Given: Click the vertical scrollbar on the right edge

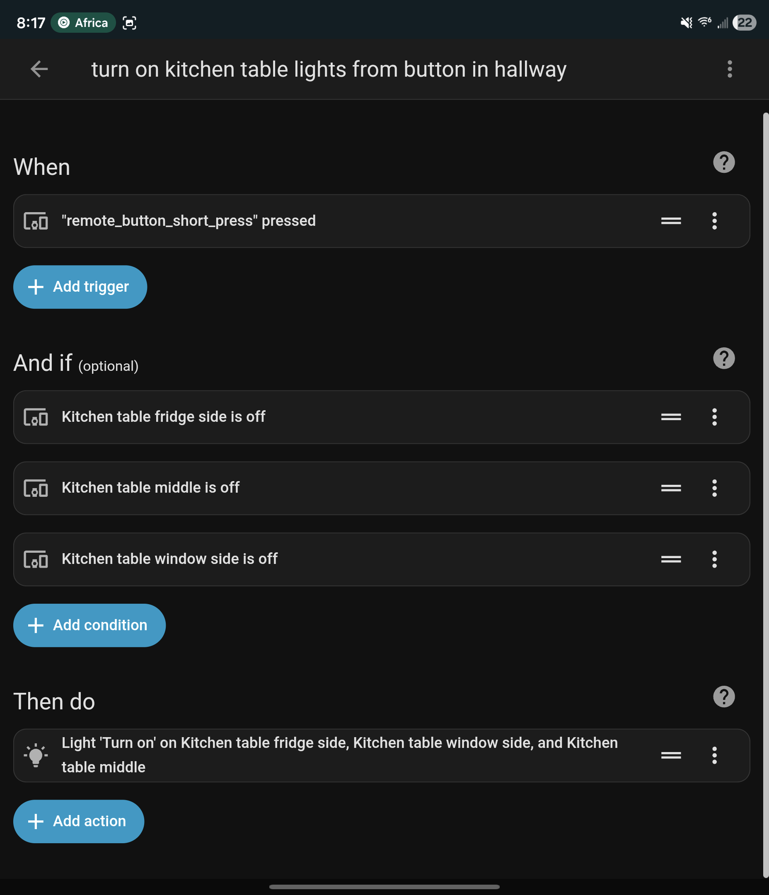Looking at the screenshot, I should (x=765, y=475).
